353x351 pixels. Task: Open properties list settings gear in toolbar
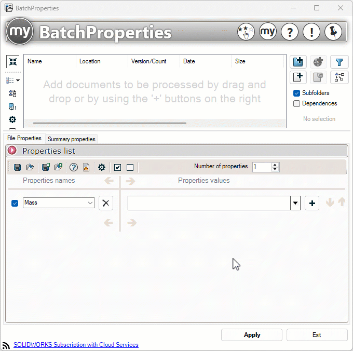tap(102, 167)
